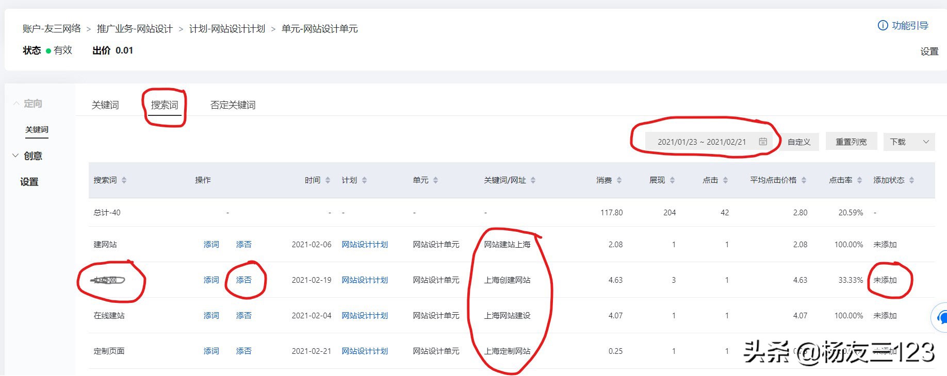947x376 pixels.
Task: Open the 功能引导 help guide
Action: tap(903, 25)
